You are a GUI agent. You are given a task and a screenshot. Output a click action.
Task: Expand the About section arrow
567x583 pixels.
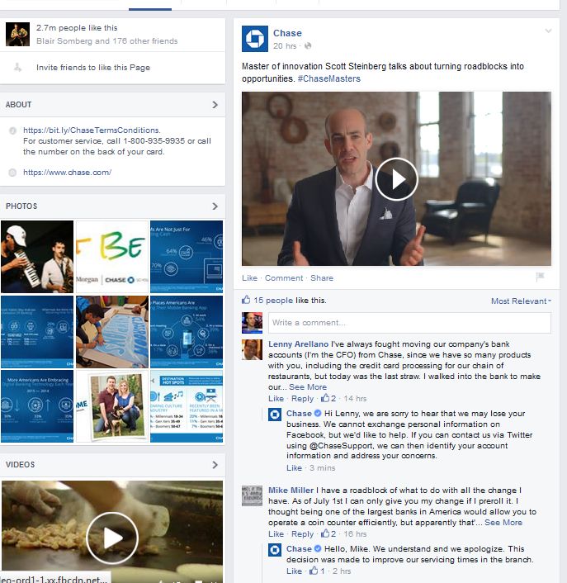coord(215,105)
